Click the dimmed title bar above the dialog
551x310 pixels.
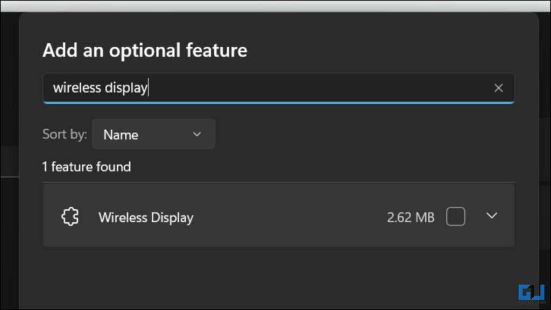point(275,4)
